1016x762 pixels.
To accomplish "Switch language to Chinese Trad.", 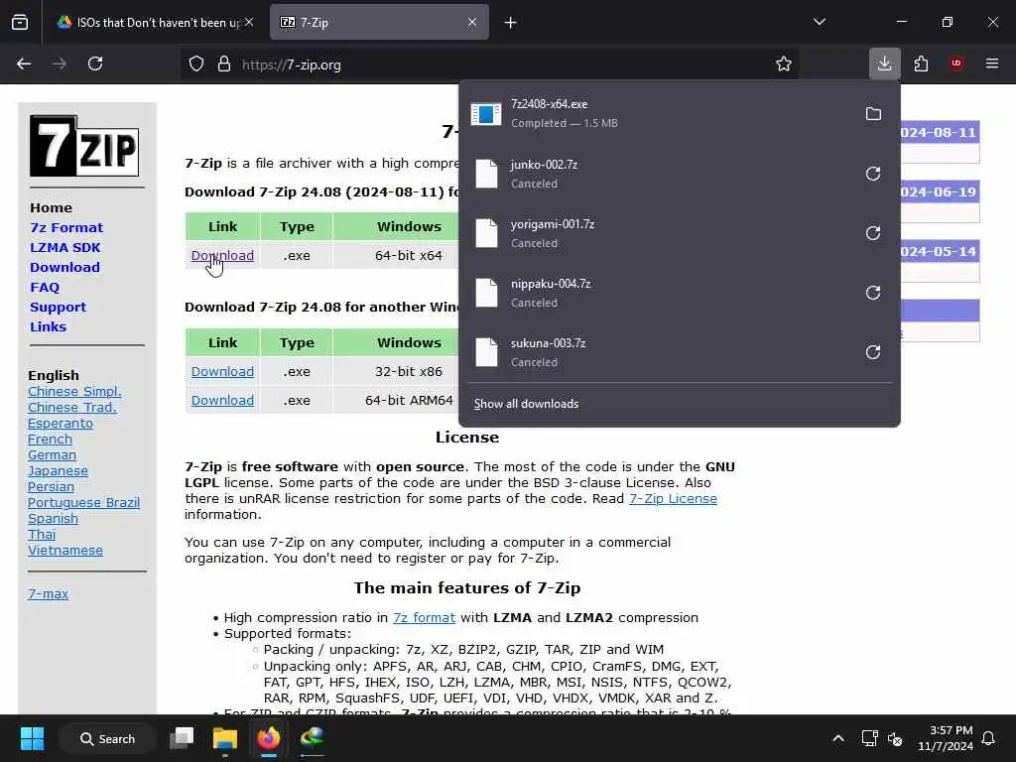I will [71, 408].
